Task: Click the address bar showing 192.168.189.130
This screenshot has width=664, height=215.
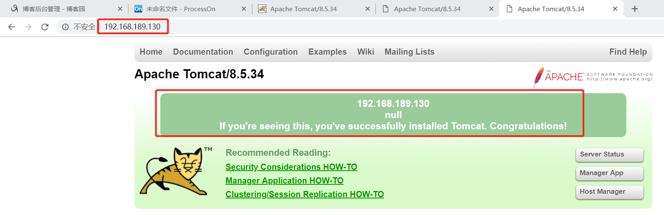Action: (133, 27)
